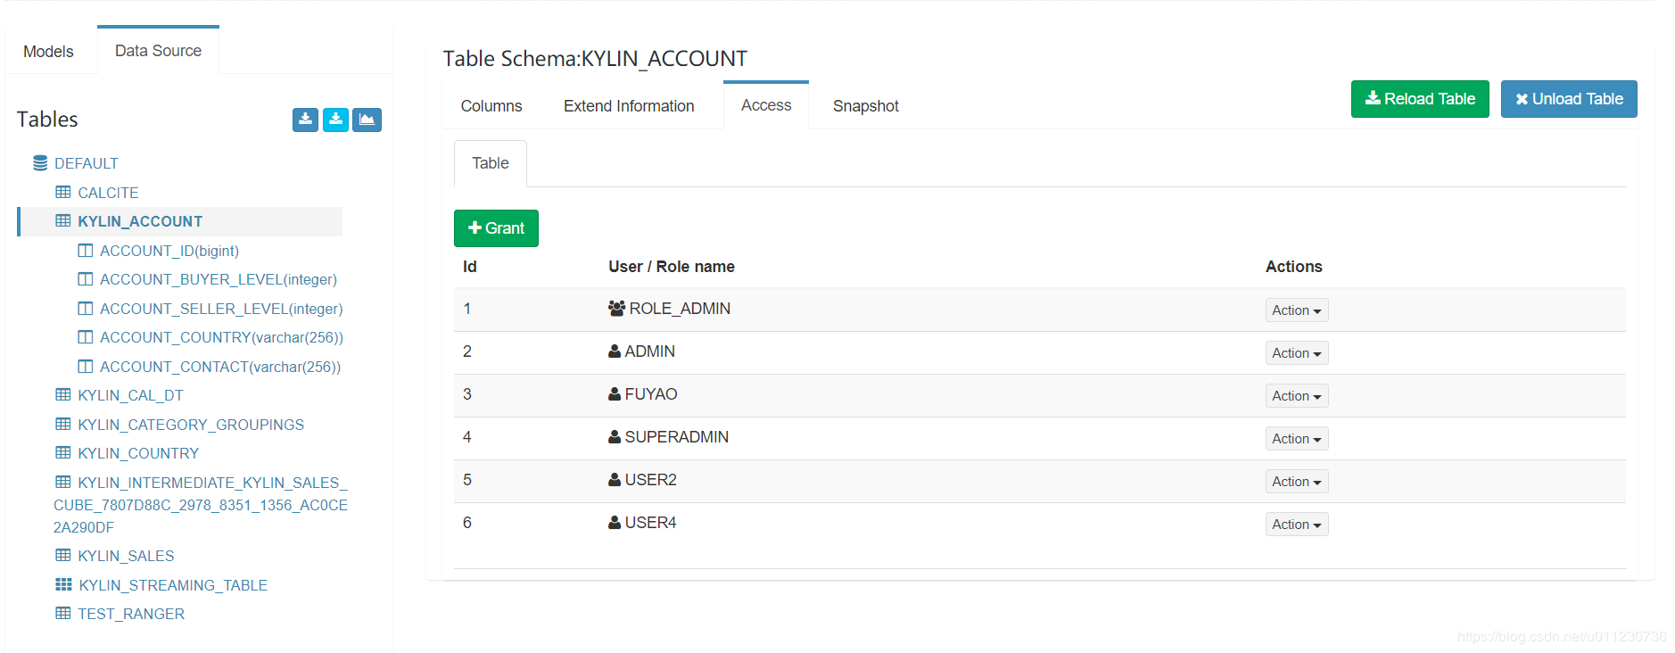Click the dark blue load-table download icon
Image resolution: width=1675 pixels, height=653 pixels.
pyautogui.click(x=305, y=120)
